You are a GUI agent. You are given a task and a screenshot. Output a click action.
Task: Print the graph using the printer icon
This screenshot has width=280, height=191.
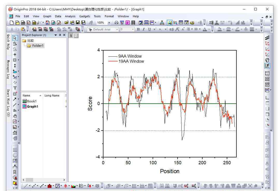(116, 22)
